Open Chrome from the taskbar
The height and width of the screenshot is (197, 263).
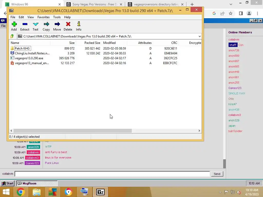click(x=21, y=192)
